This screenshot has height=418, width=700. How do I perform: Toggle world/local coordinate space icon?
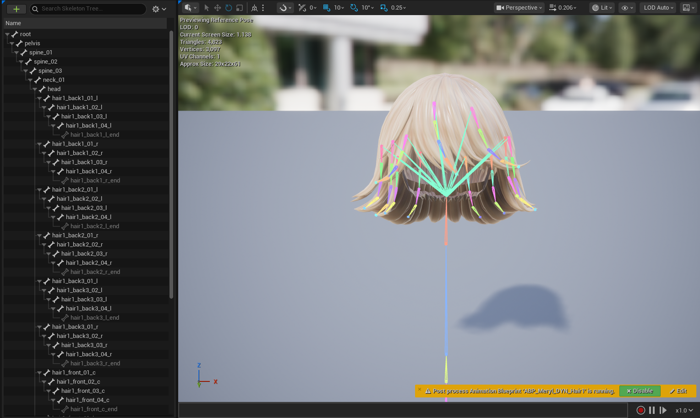(x=254, y=8)
